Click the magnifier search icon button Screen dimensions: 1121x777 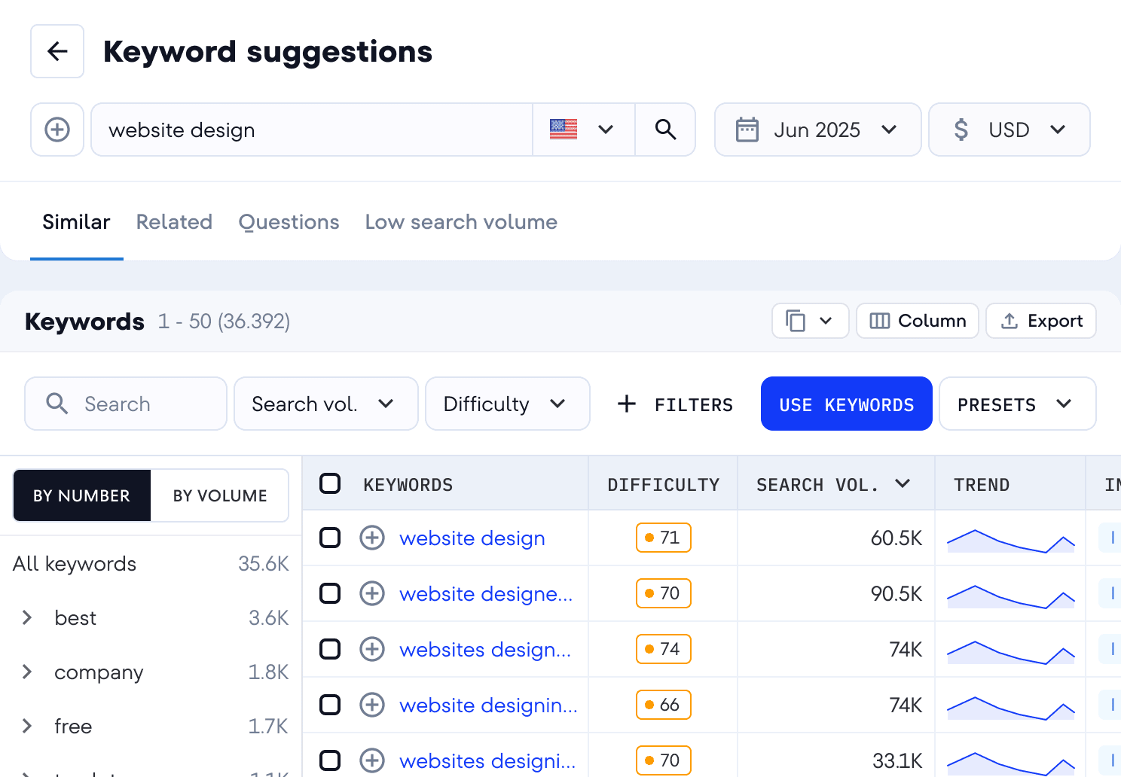tap(664, 129)
